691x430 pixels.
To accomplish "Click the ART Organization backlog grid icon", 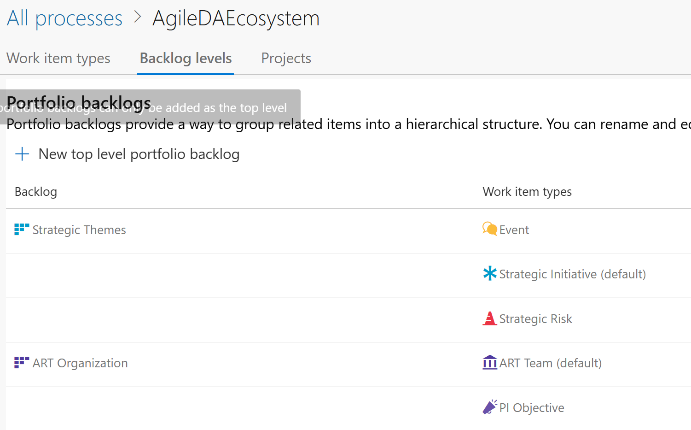I will (22, 362).
